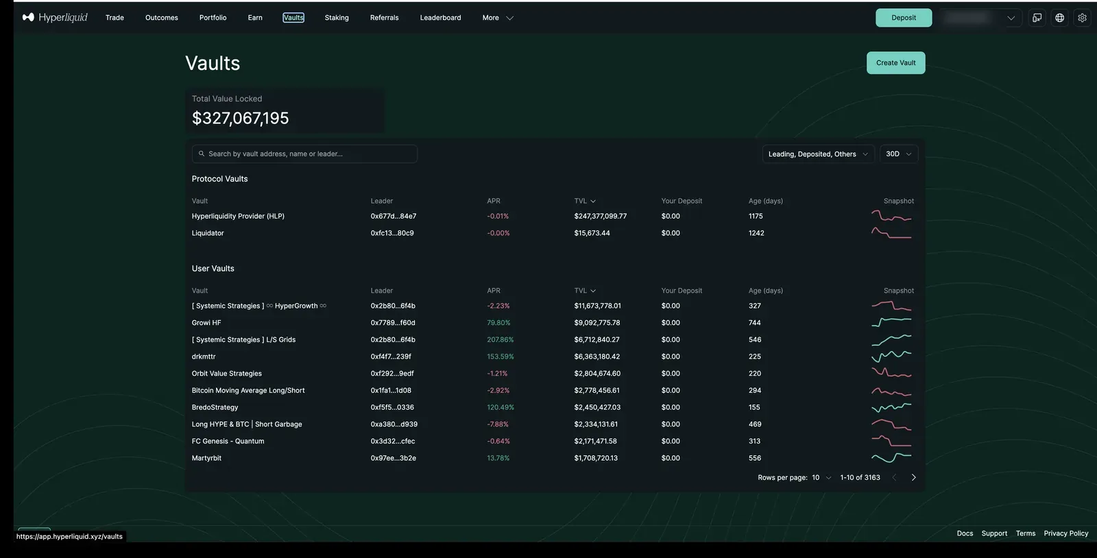Image resolution: width=1097 pixels, height=558 pixels.
Task: Open the Growi HF snapshot chart
Action: click(891, 322)
